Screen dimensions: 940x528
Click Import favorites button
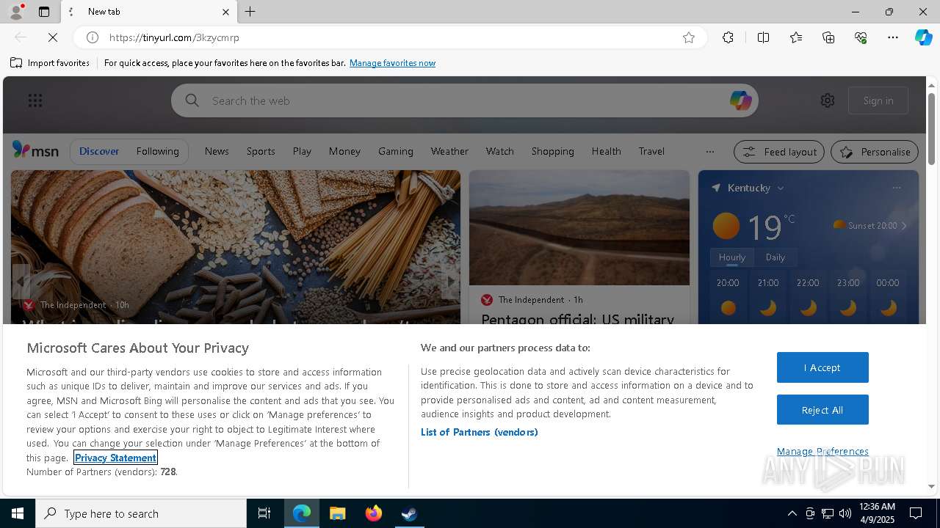coord(50,63)
